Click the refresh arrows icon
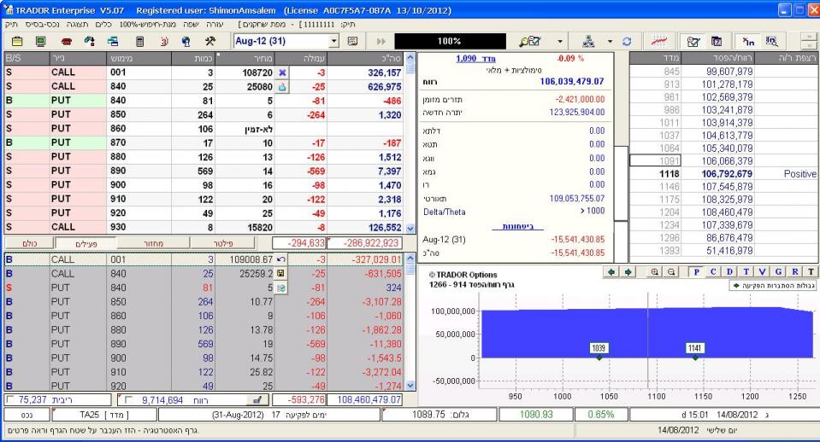The width and height of the screenshot is (820, 442). tap(626, 41)
